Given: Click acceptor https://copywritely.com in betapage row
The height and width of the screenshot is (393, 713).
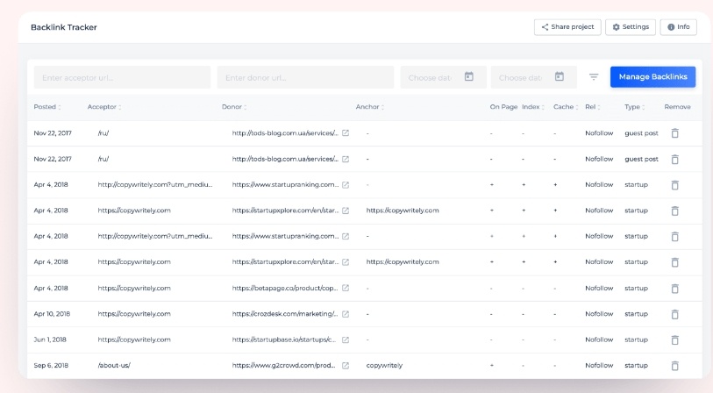Looking at the screenshot, I should click(x=134, y=288).
